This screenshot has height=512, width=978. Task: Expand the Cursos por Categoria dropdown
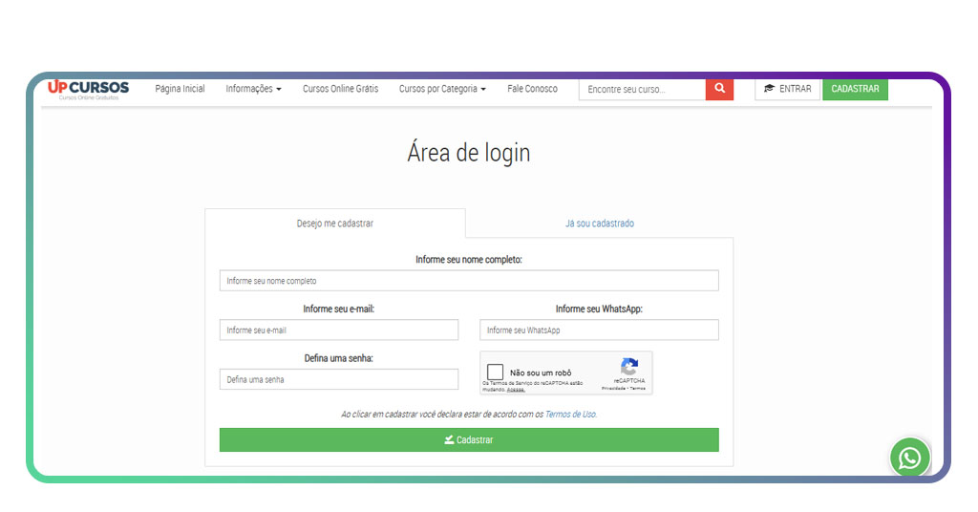(x=442, y=89)
